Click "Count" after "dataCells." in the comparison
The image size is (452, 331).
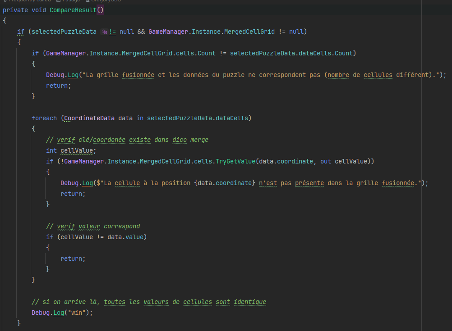click(344, 53)
